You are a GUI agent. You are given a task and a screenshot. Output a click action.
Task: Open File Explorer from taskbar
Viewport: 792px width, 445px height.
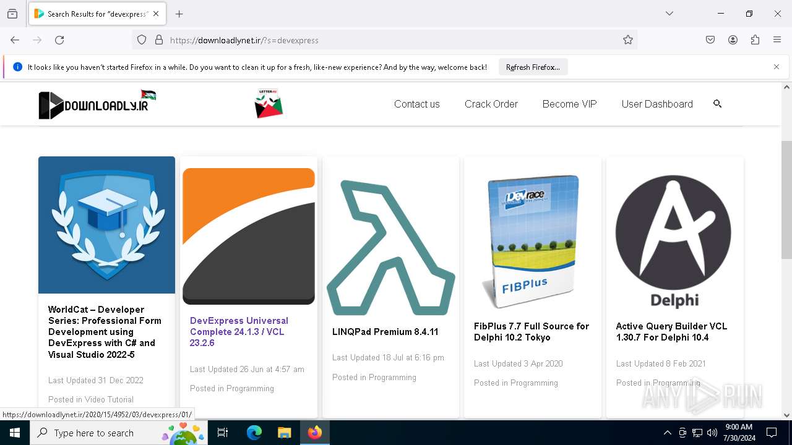coord(284,433)
